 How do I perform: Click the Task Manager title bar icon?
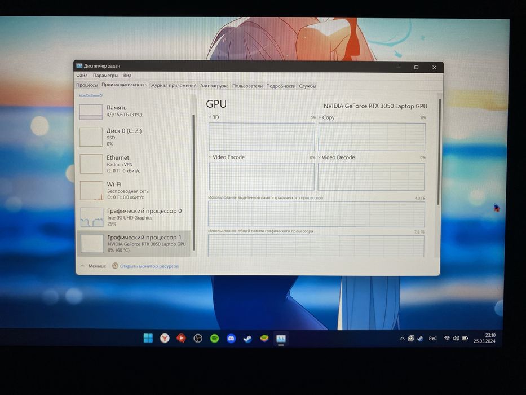click(x=79, y=66)
